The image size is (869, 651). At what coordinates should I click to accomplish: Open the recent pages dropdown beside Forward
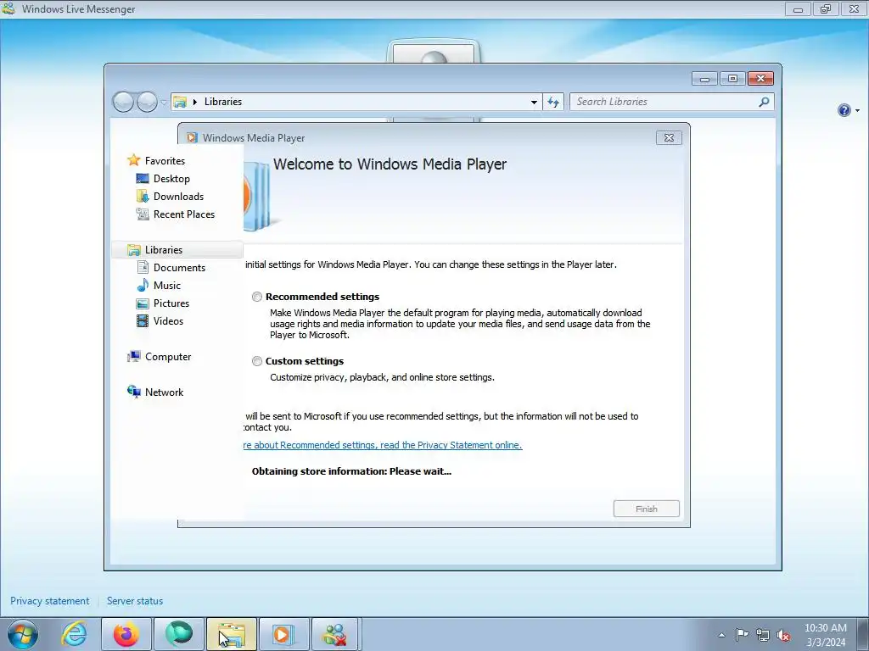tap(164, 103)
